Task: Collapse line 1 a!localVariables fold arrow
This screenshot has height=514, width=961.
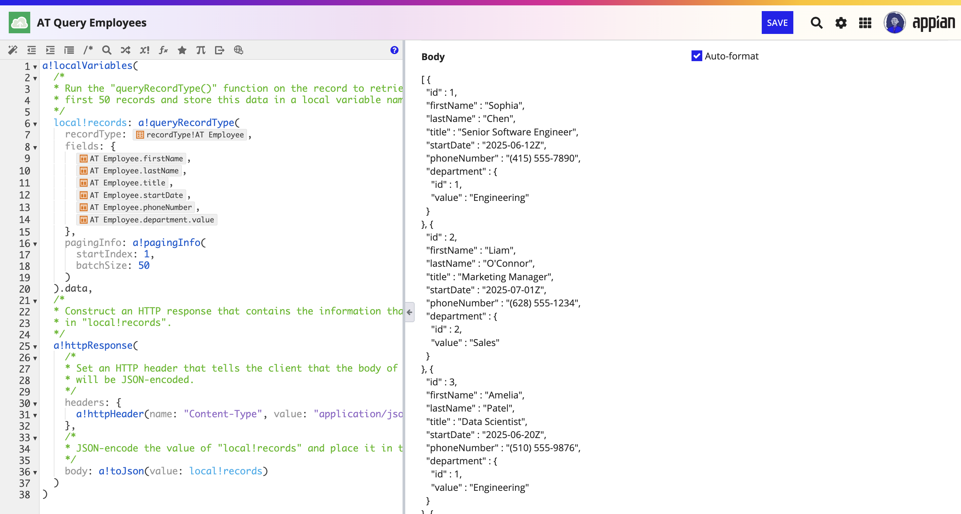Action: point(35,67)
